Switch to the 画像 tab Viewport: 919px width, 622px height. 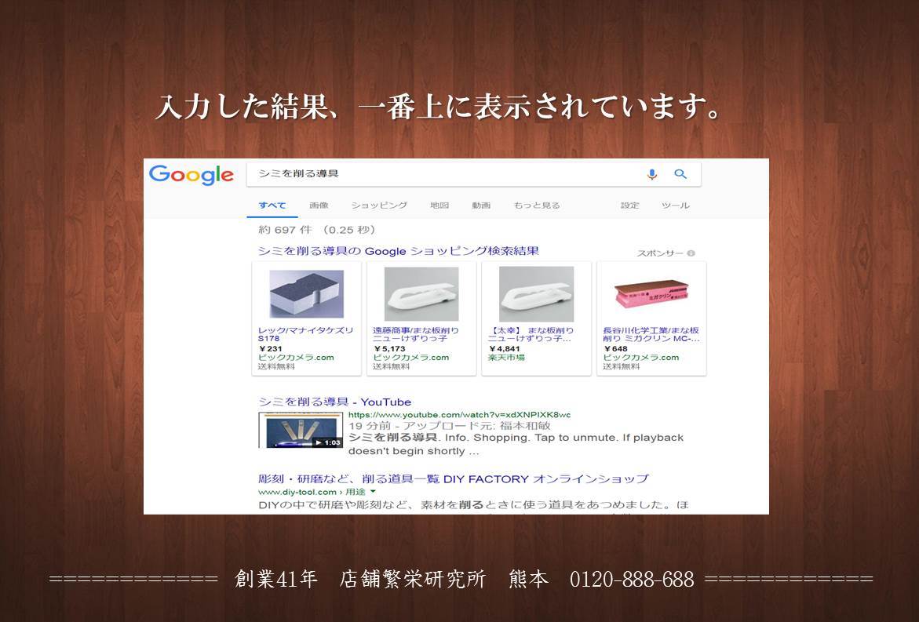pyautogui.click(x=319, y=206)
